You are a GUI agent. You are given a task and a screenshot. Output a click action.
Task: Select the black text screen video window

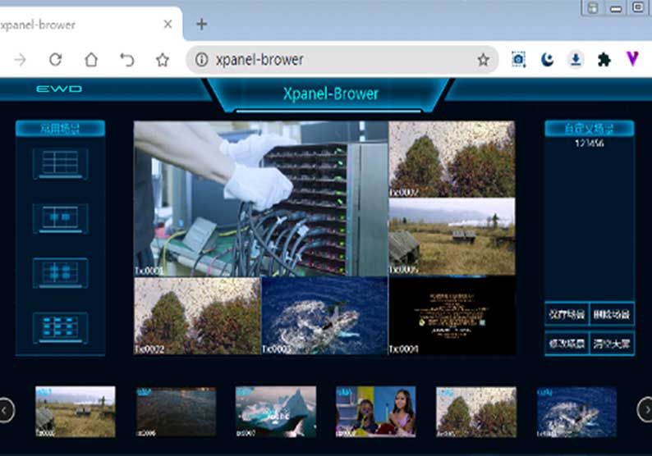point(452,316)
